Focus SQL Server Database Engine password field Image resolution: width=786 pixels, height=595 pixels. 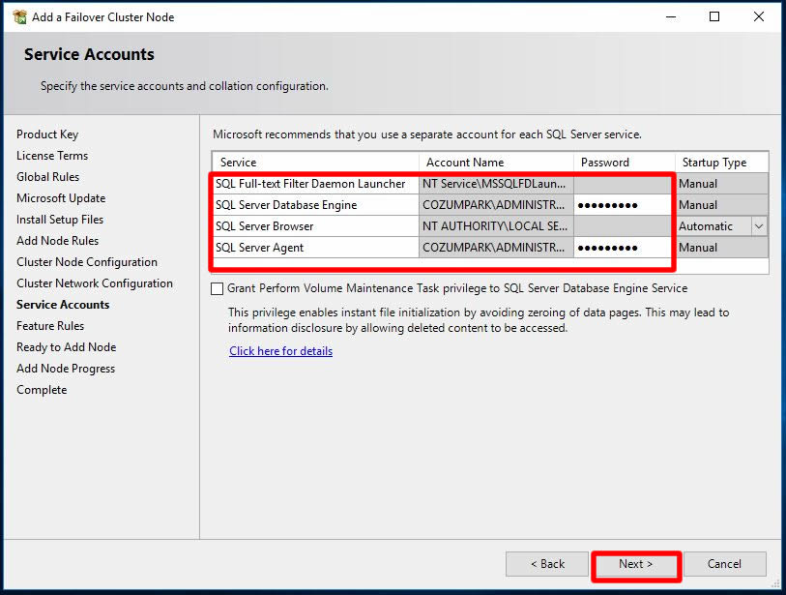623,205
